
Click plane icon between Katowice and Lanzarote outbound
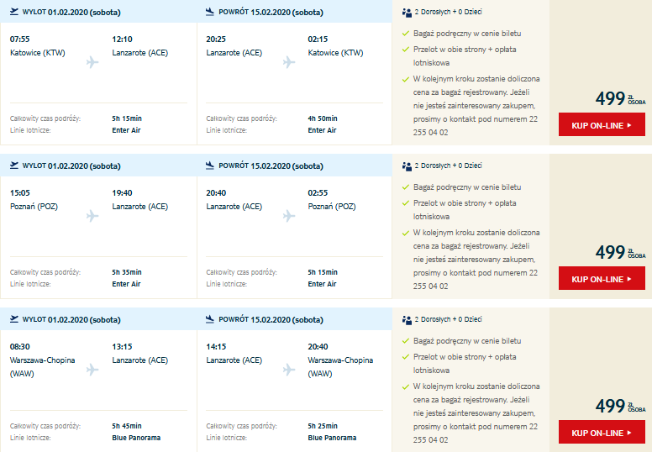pos(92,62)
